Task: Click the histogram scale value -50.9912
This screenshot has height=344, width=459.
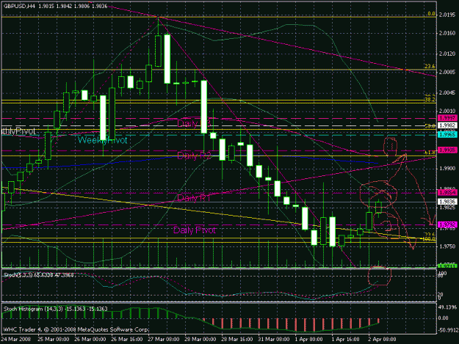Action: tap(448, 331)
